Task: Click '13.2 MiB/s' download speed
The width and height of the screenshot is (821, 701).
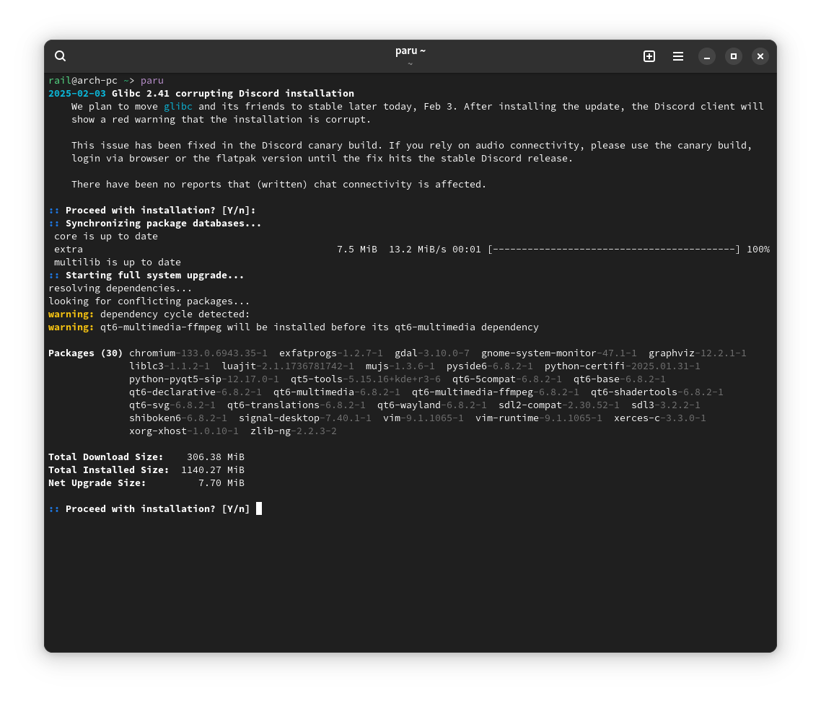Action: click(417, 250)
